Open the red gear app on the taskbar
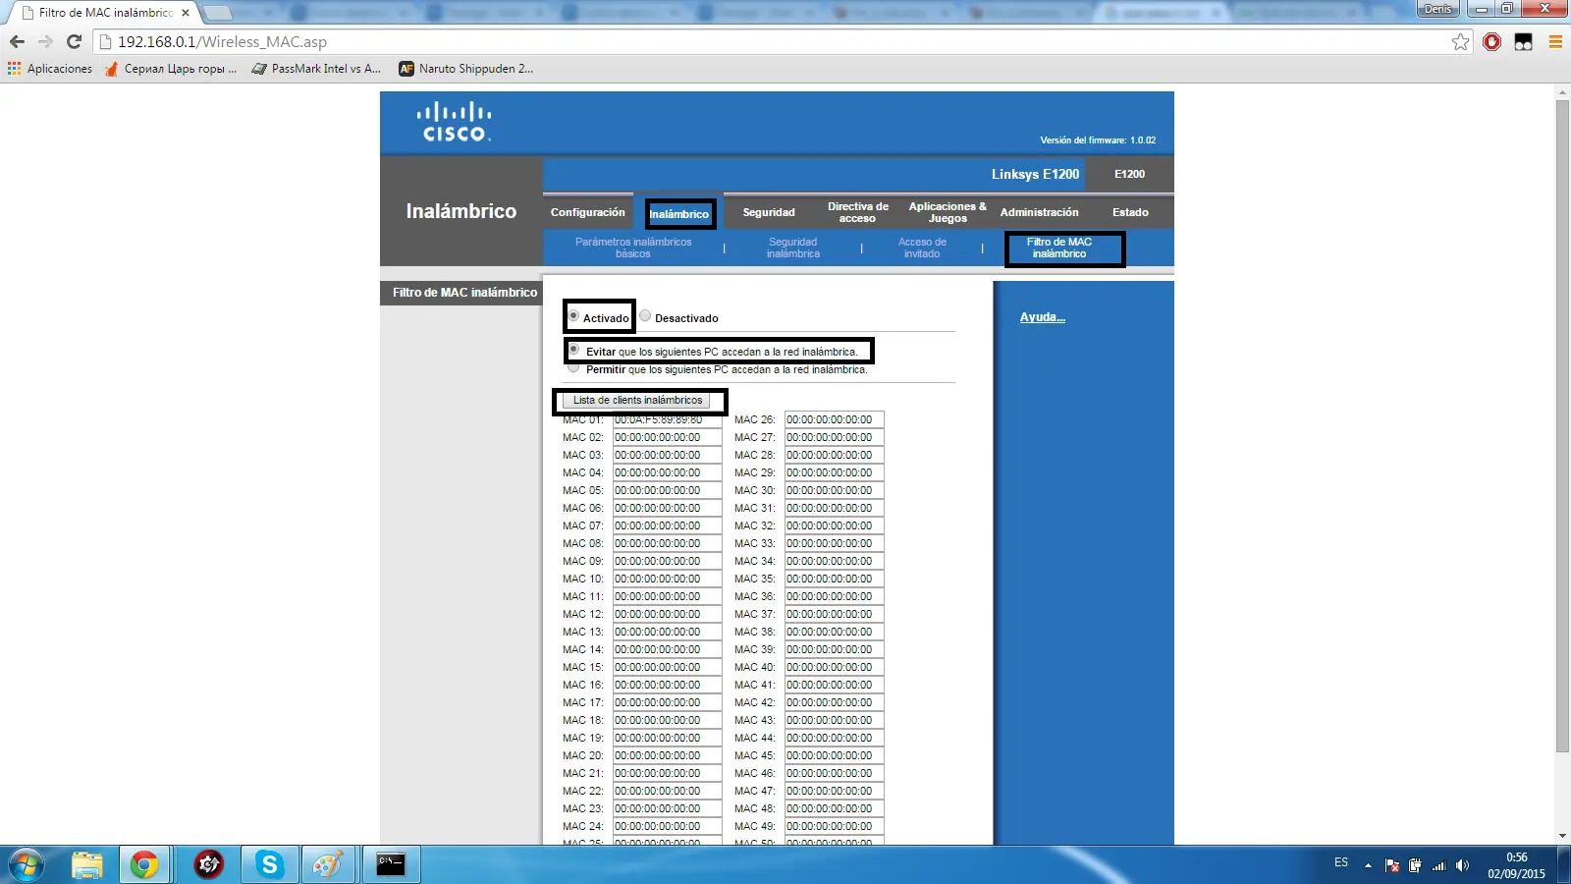 coord(208,864)
